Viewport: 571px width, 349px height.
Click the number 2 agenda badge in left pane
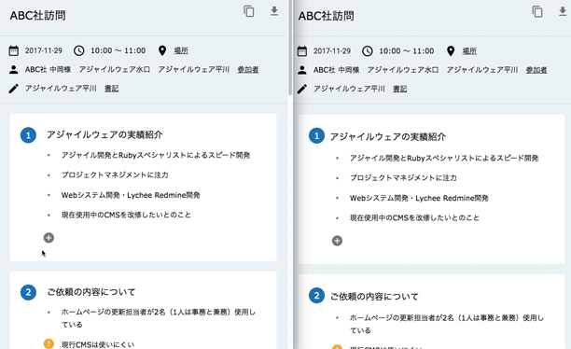pos(28,292)
